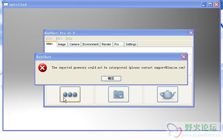Screen dimensions: 223x140
Task: Close the KeyShot error dialog
Action: coord(184,57)
